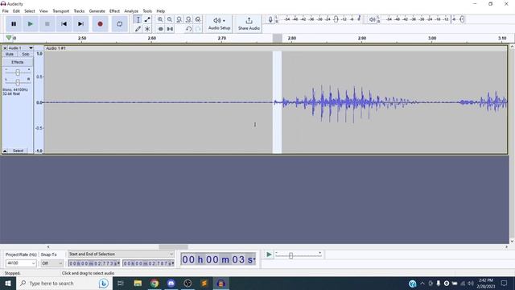Open the Select menu

point(29,11)
